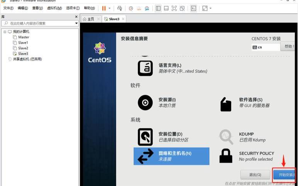The image size is (298, 186).
Task: Select 共享虚拟机 (已弃用) item
Action: pyautogui.click(x=27, y=59)
